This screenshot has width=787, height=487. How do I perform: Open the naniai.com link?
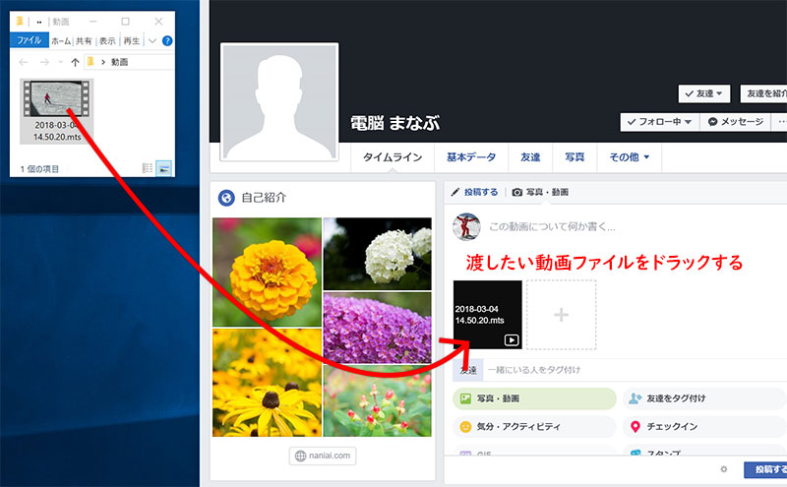[x=323, y=456]
